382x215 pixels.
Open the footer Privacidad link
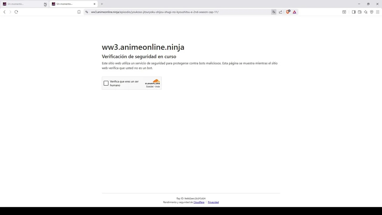[x=213, y=202]
